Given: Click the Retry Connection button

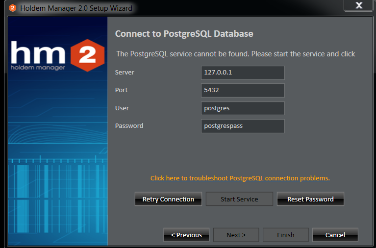Looking at the screenshot, I should point(168,199).
